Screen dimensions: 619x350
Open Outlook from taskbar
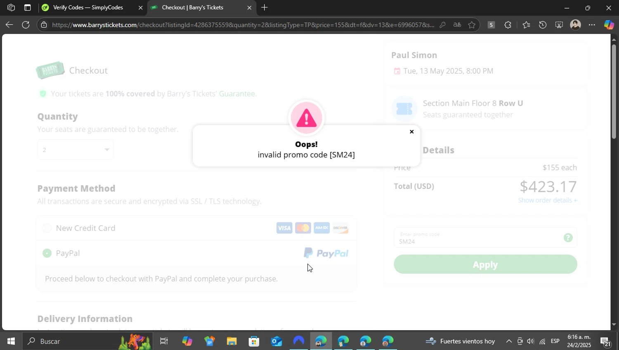276,341
